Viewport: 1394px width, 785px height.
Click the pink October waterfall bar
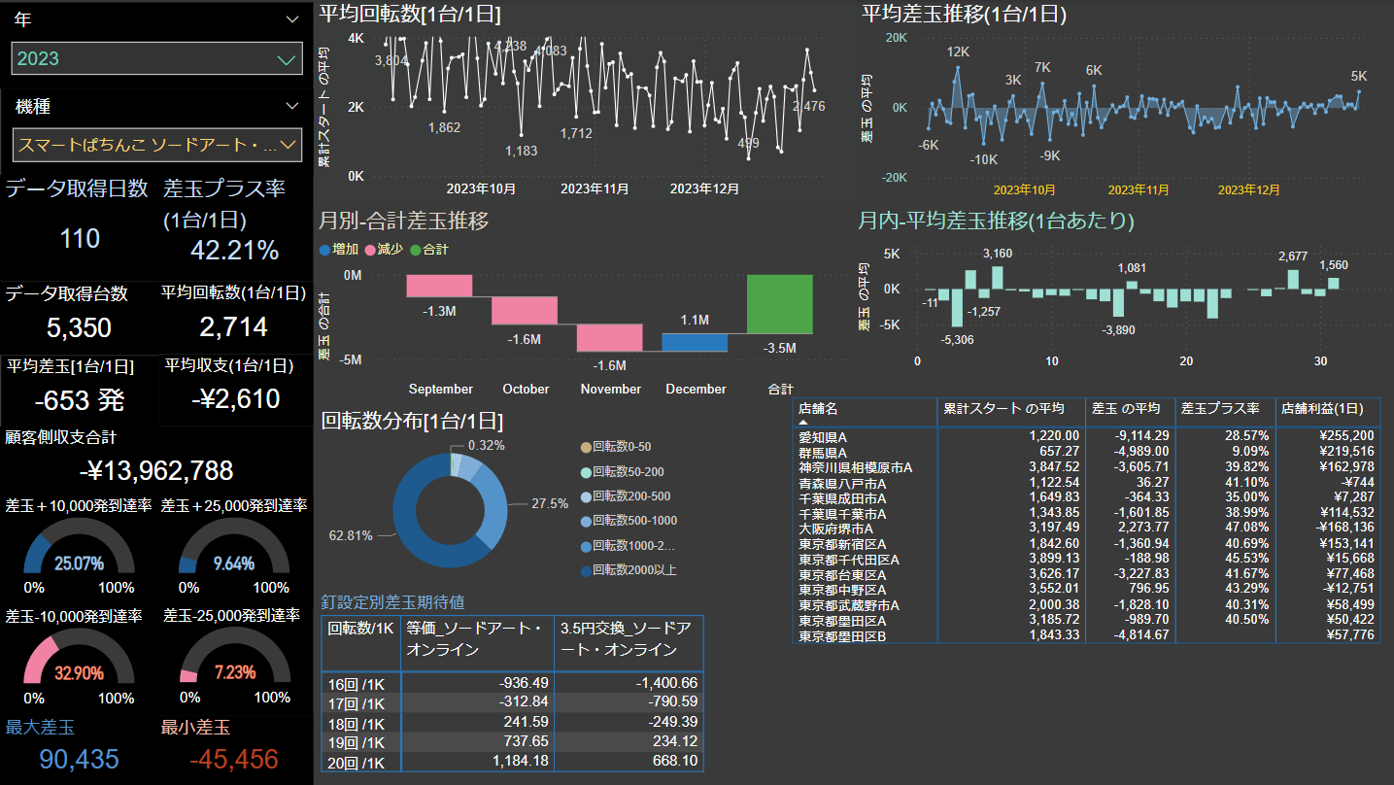click(x=525, y=310)
